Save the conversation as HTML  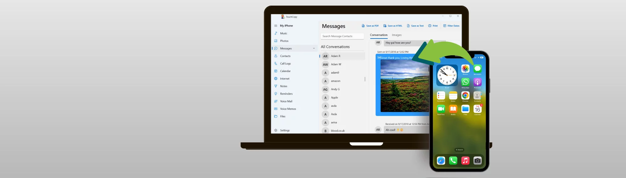coord(393,26)
